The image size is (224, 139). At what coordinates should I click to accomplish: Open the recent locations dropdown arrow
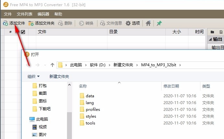tap(45, 65)
